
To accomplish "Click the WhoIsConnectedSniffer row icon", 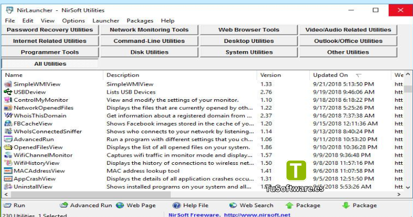I will [8, 131].
